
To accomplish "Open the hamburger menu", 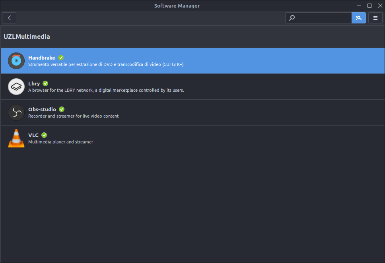I will coord(375,18).
